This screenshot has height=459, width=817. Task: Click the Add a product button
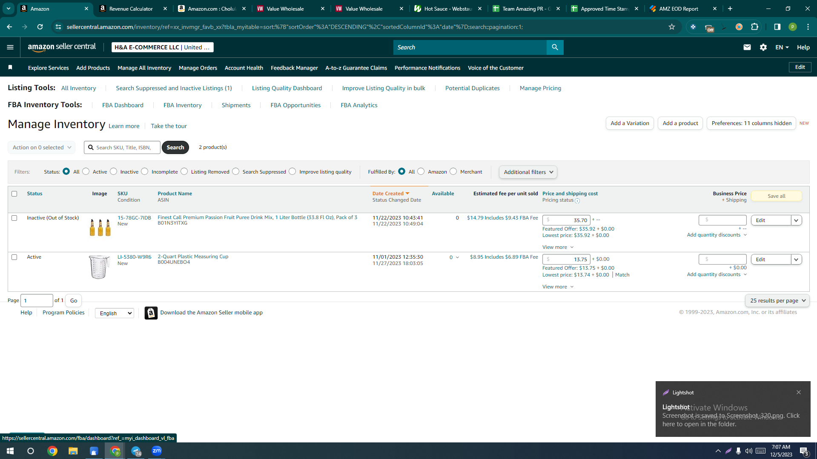pyautogui.click(x=680, y=123)
